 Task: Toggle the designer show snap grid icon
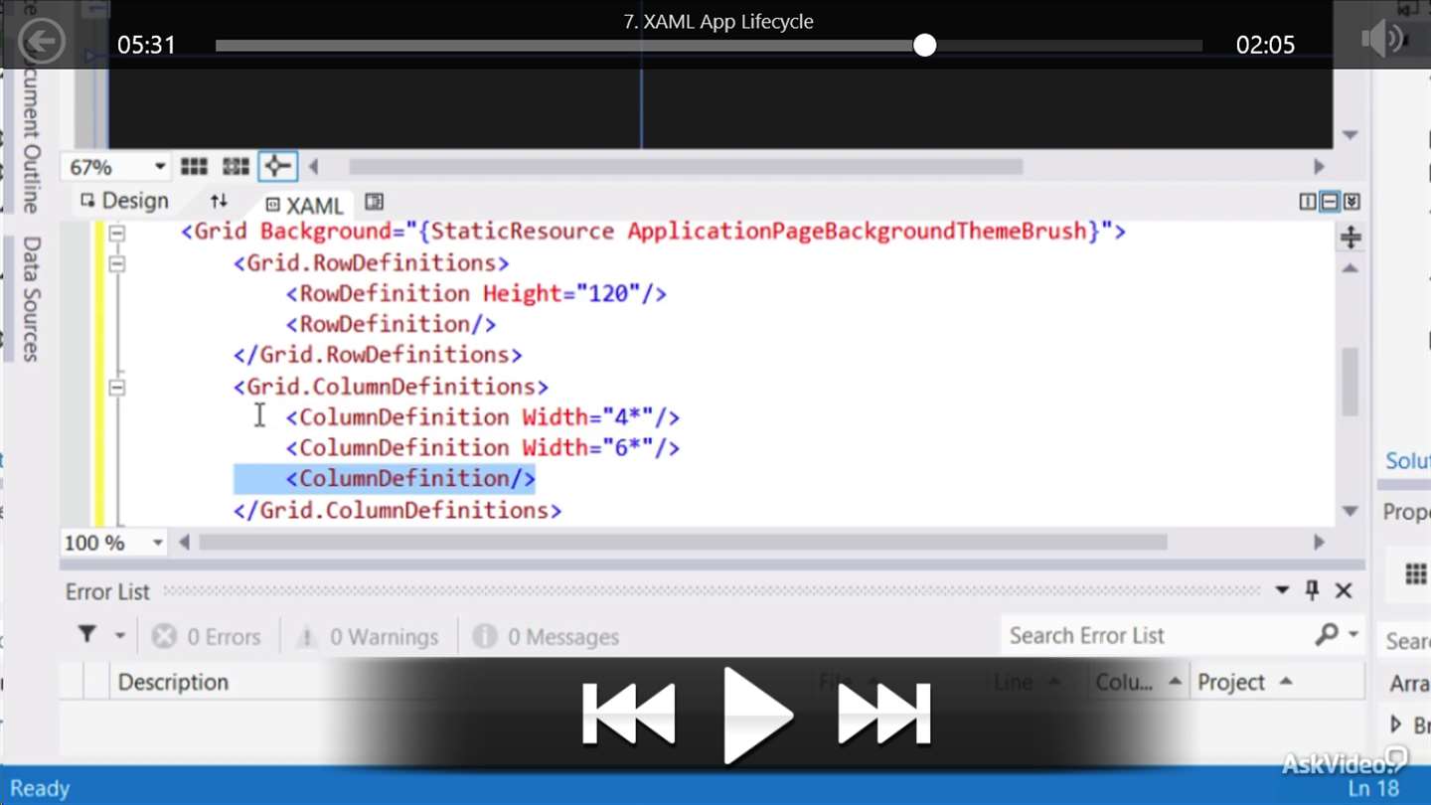click(x=194, y=167)
